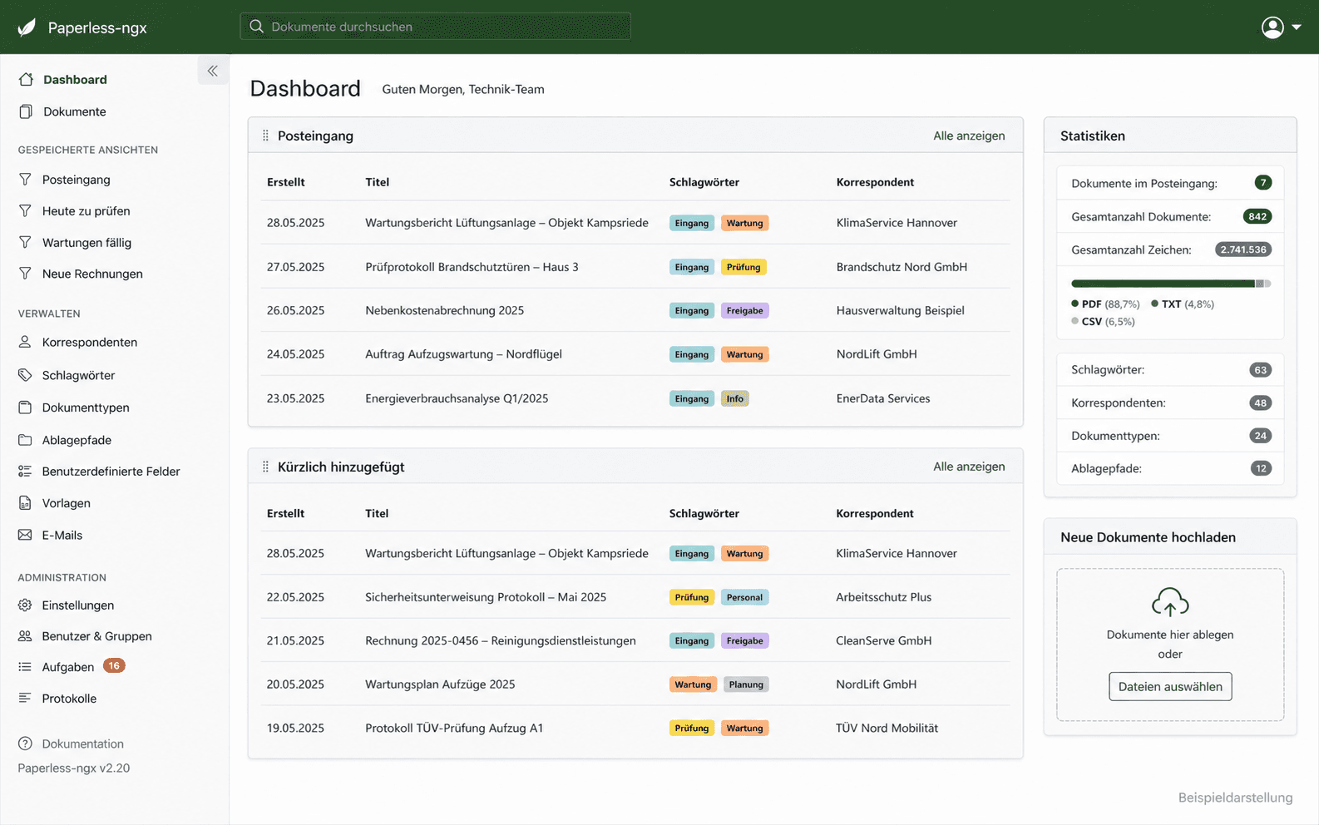Click the E-Mails envelope icon
This screenshot has height=825, width=1319.
[x=25, y=535]
